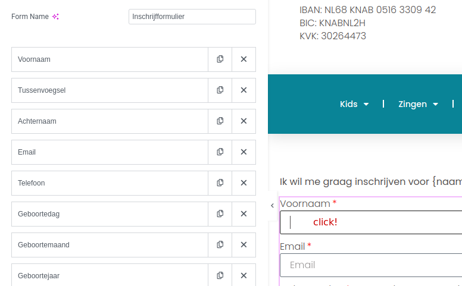
Task: Delete the Email field item
Action: (x=244, y=152)
